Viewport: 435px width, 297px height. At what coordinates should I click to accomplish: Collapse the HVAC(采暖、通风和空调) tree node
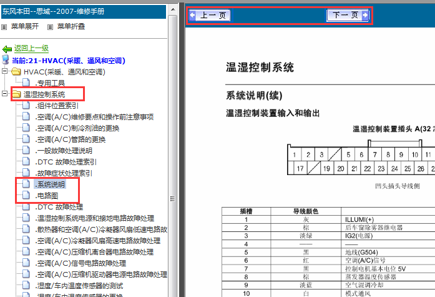(4, 71)
